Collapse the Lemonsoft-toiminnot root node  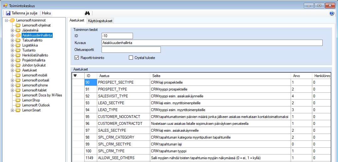[x=6, y=20]
